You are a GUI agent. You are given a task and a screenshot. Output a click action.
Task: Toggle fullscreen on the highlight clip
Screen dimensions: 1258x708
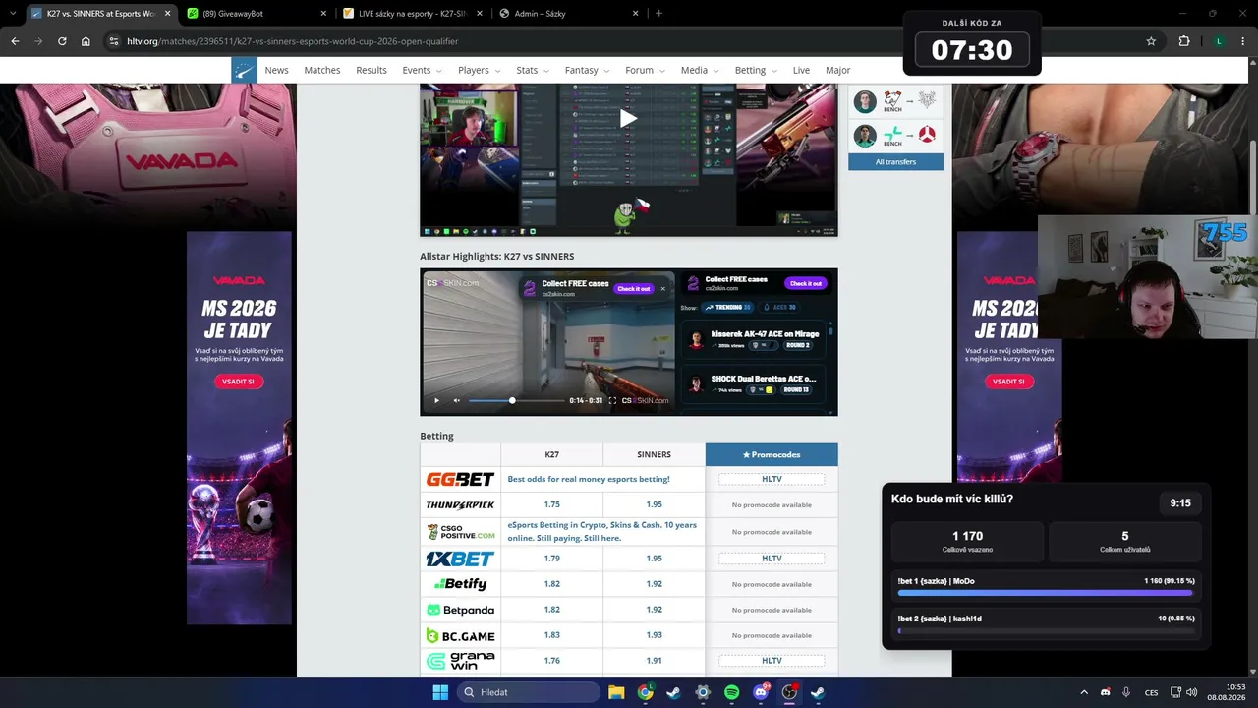click(x=612, y=400)
